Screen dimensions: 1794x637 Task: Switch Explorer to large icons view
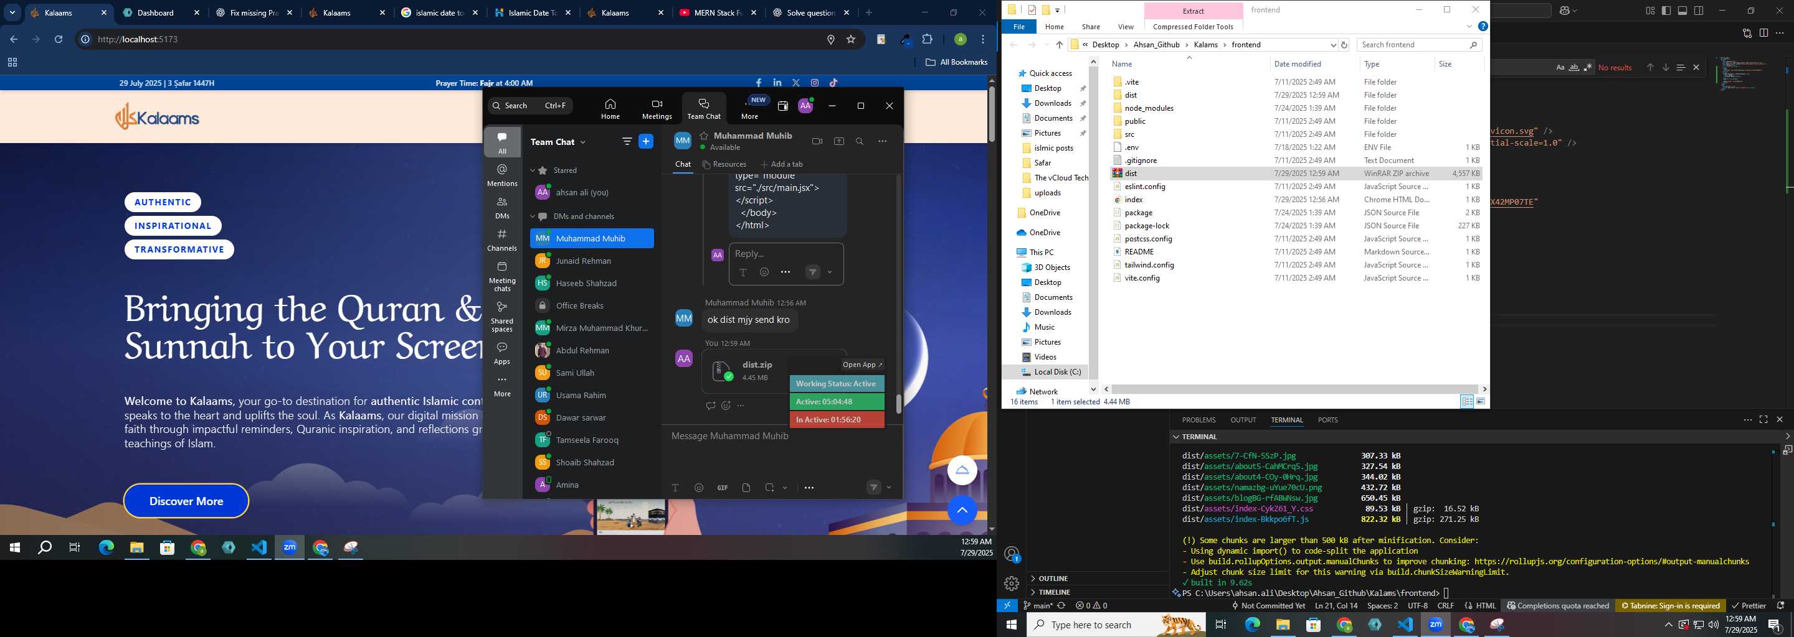(x=1481, y=401)
